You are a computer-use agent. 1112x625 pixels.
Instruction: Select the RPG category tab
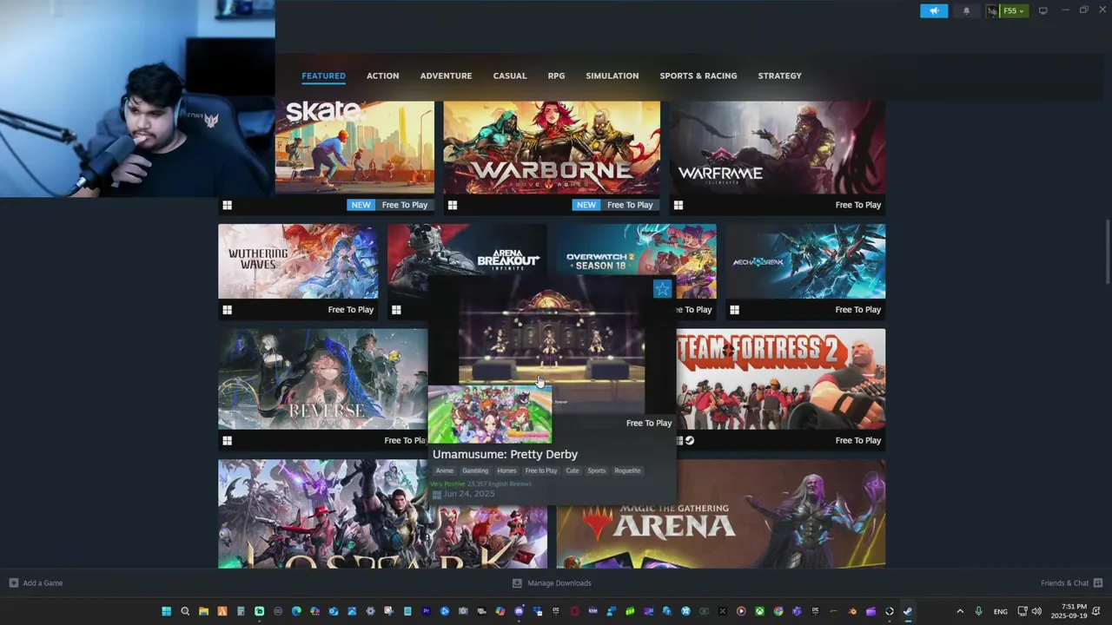(556, 76)
